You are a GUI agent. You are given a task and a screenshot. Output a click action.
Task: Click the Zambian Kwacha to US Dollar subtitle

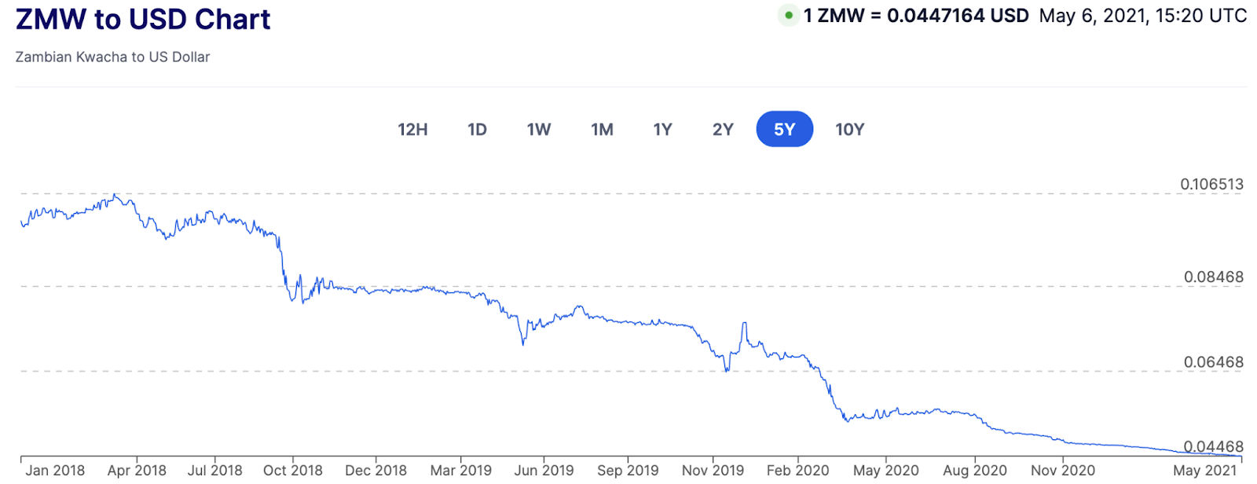pos(112,57)
